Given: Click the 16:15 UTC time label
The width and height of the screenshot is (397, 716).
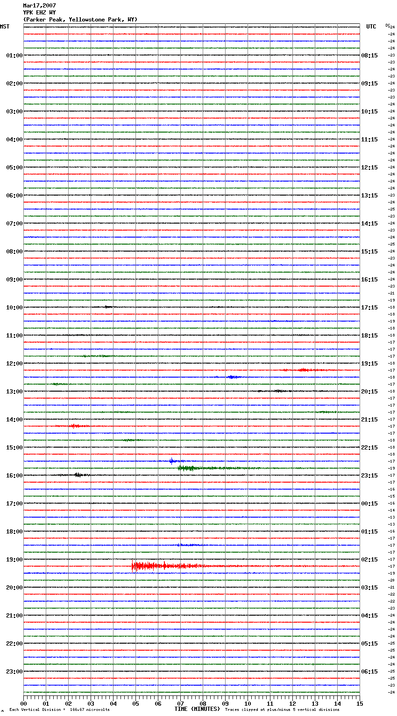Looking at the screenshot, I should coord(369,280).
